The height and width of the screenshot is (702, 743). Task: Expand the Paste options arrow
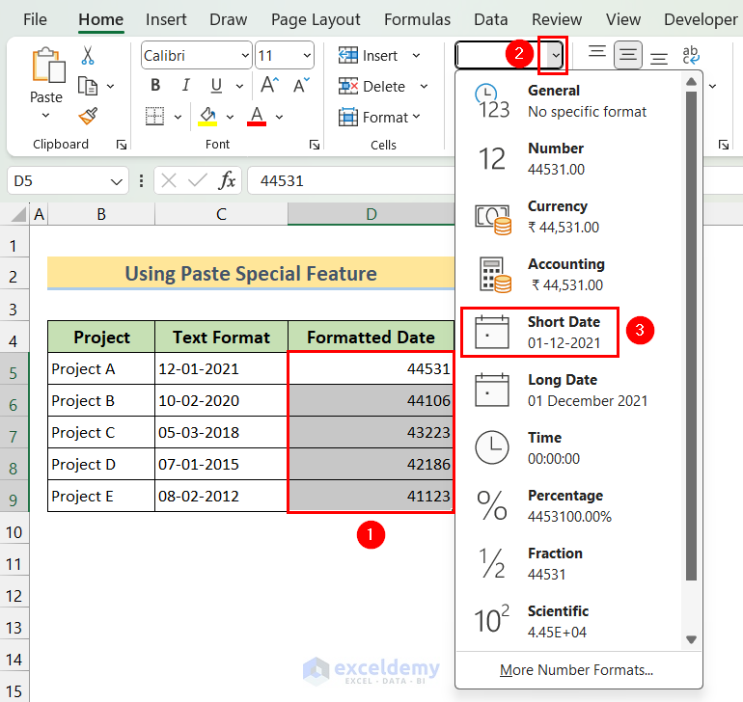[45, 115]
